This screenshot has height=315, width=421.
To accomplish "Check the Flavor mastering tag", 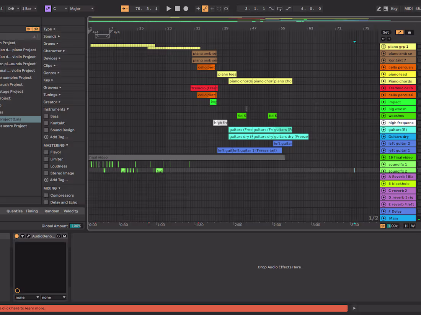I will [46, 152].
